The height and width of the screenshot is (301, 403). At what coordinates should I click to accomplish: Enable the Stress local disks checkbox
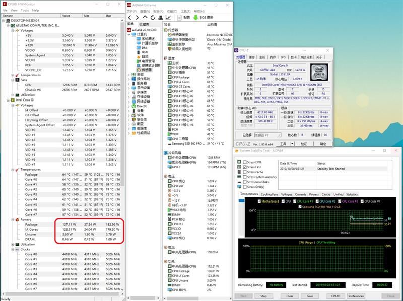click(245, 182)
